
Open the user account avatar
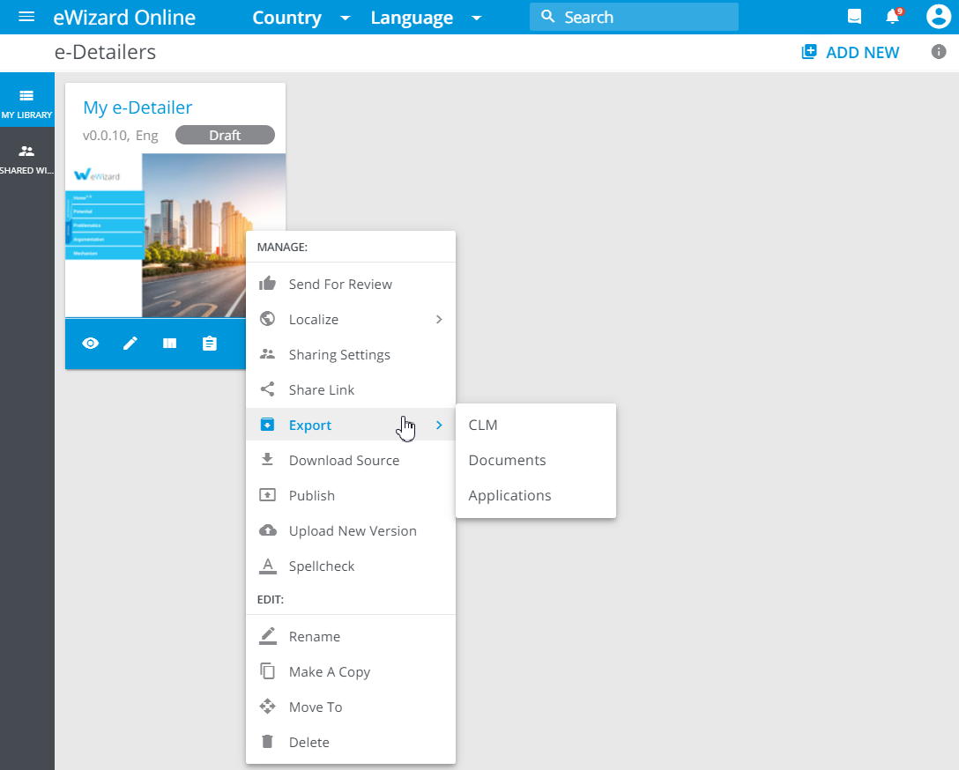click(938, 17)
